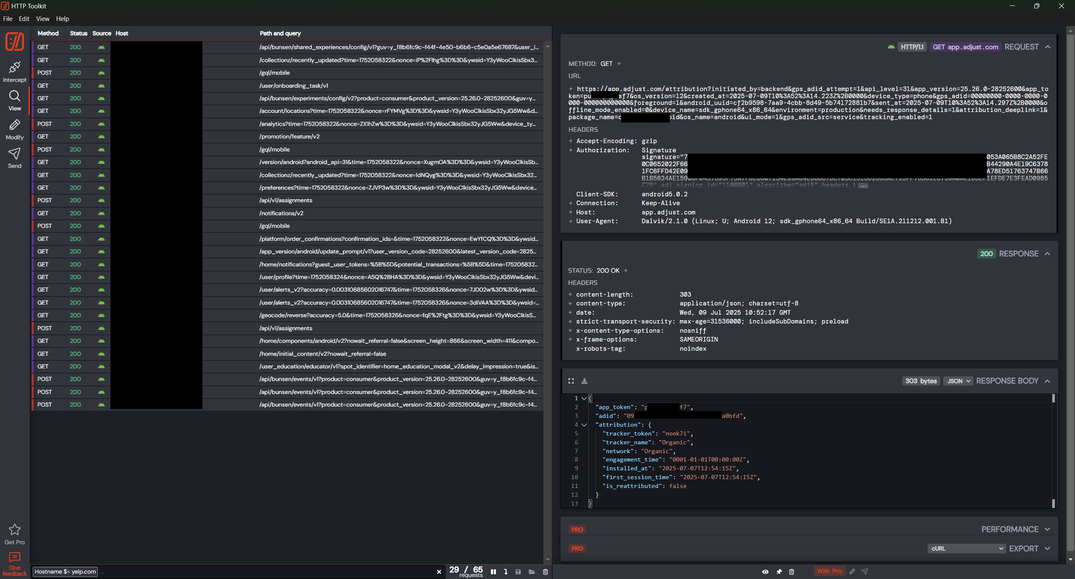Open the Modify page in sidebar
The image size is (1075, 579).
click(15, 129)
